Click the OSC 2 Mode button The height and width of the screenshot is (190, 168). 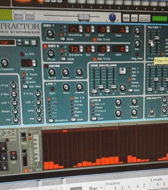click(63, 59)
